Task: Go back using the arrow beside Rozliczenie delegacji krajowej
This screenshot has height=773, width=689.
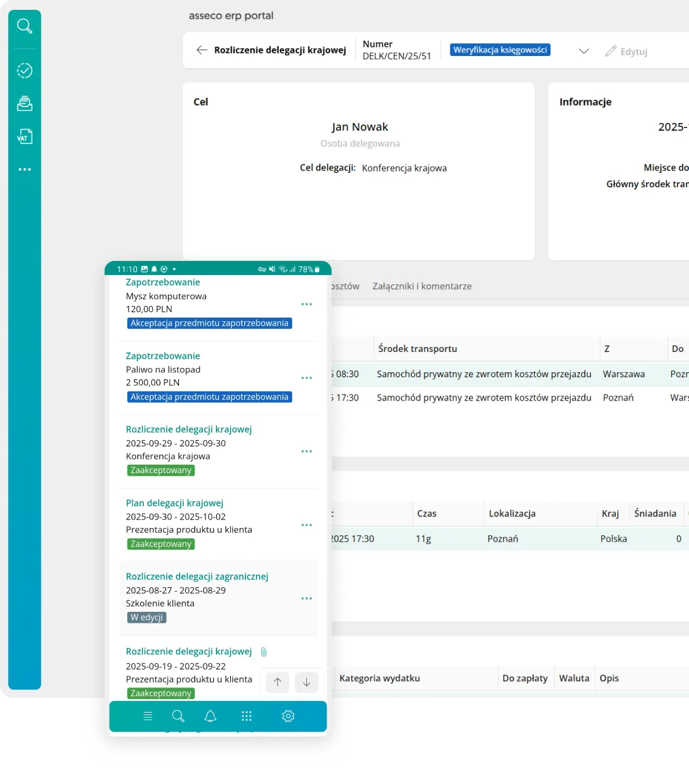Action: 201,50
